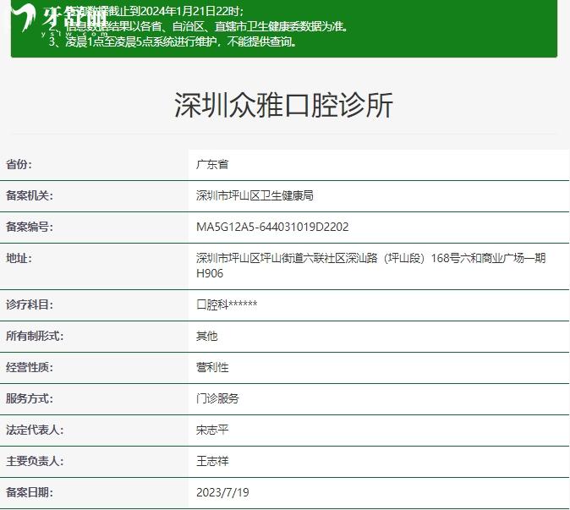The height and width of the screenshot is (510, 570).
Task: Click the clinic title 深圳众雅口腔诊所
Action: (x=284, y=106)
